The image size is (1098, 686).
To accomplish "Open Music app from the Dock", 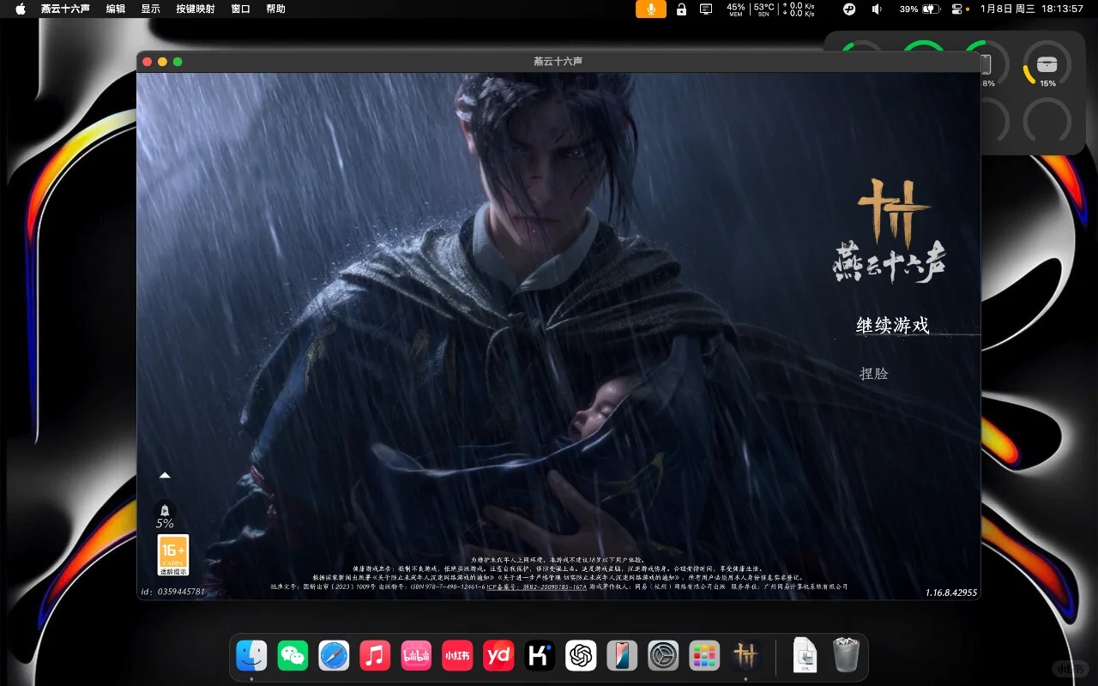I will pos(375,656).
